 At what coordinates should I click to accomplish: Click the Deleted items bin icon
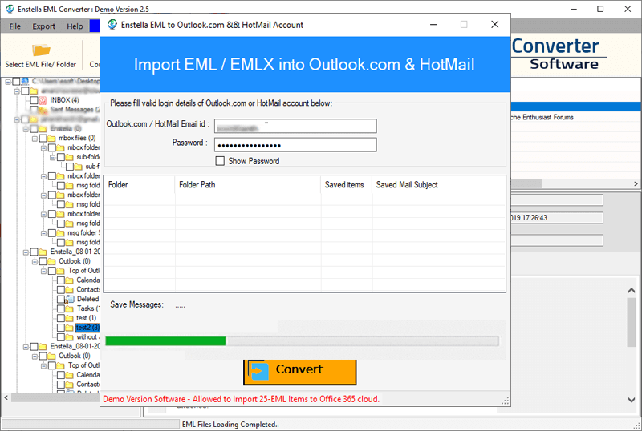(x=70, y=300)
